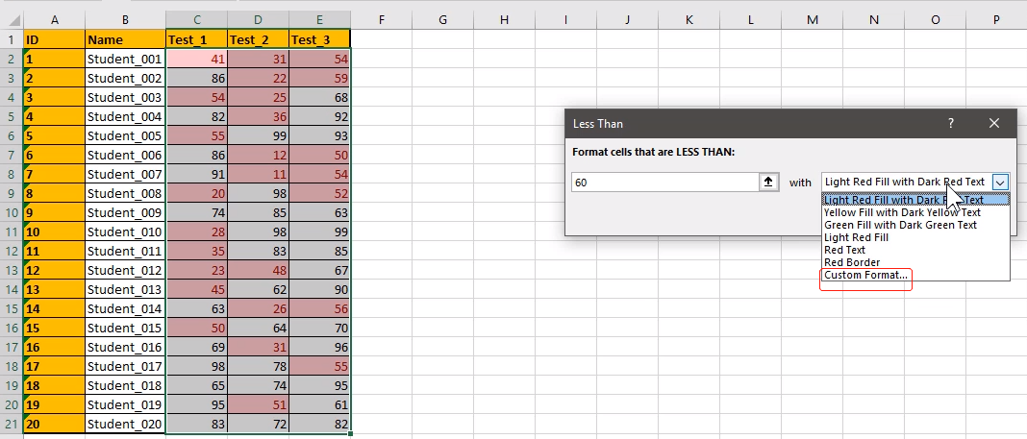
Task: Choose Light Red Fill with Dark Red Text option
Action: (x=915, y=200)
